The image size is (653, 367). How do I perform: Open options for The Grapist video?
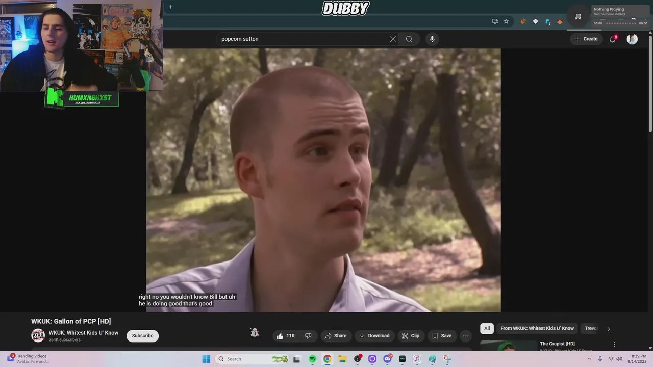pyautogui.click(x=614, y=345)
